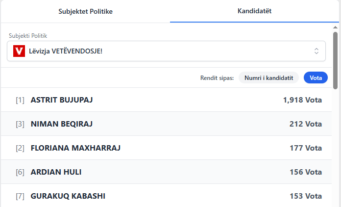Click candidate number [6] label
Screen dimensions: 341x207
20,172
